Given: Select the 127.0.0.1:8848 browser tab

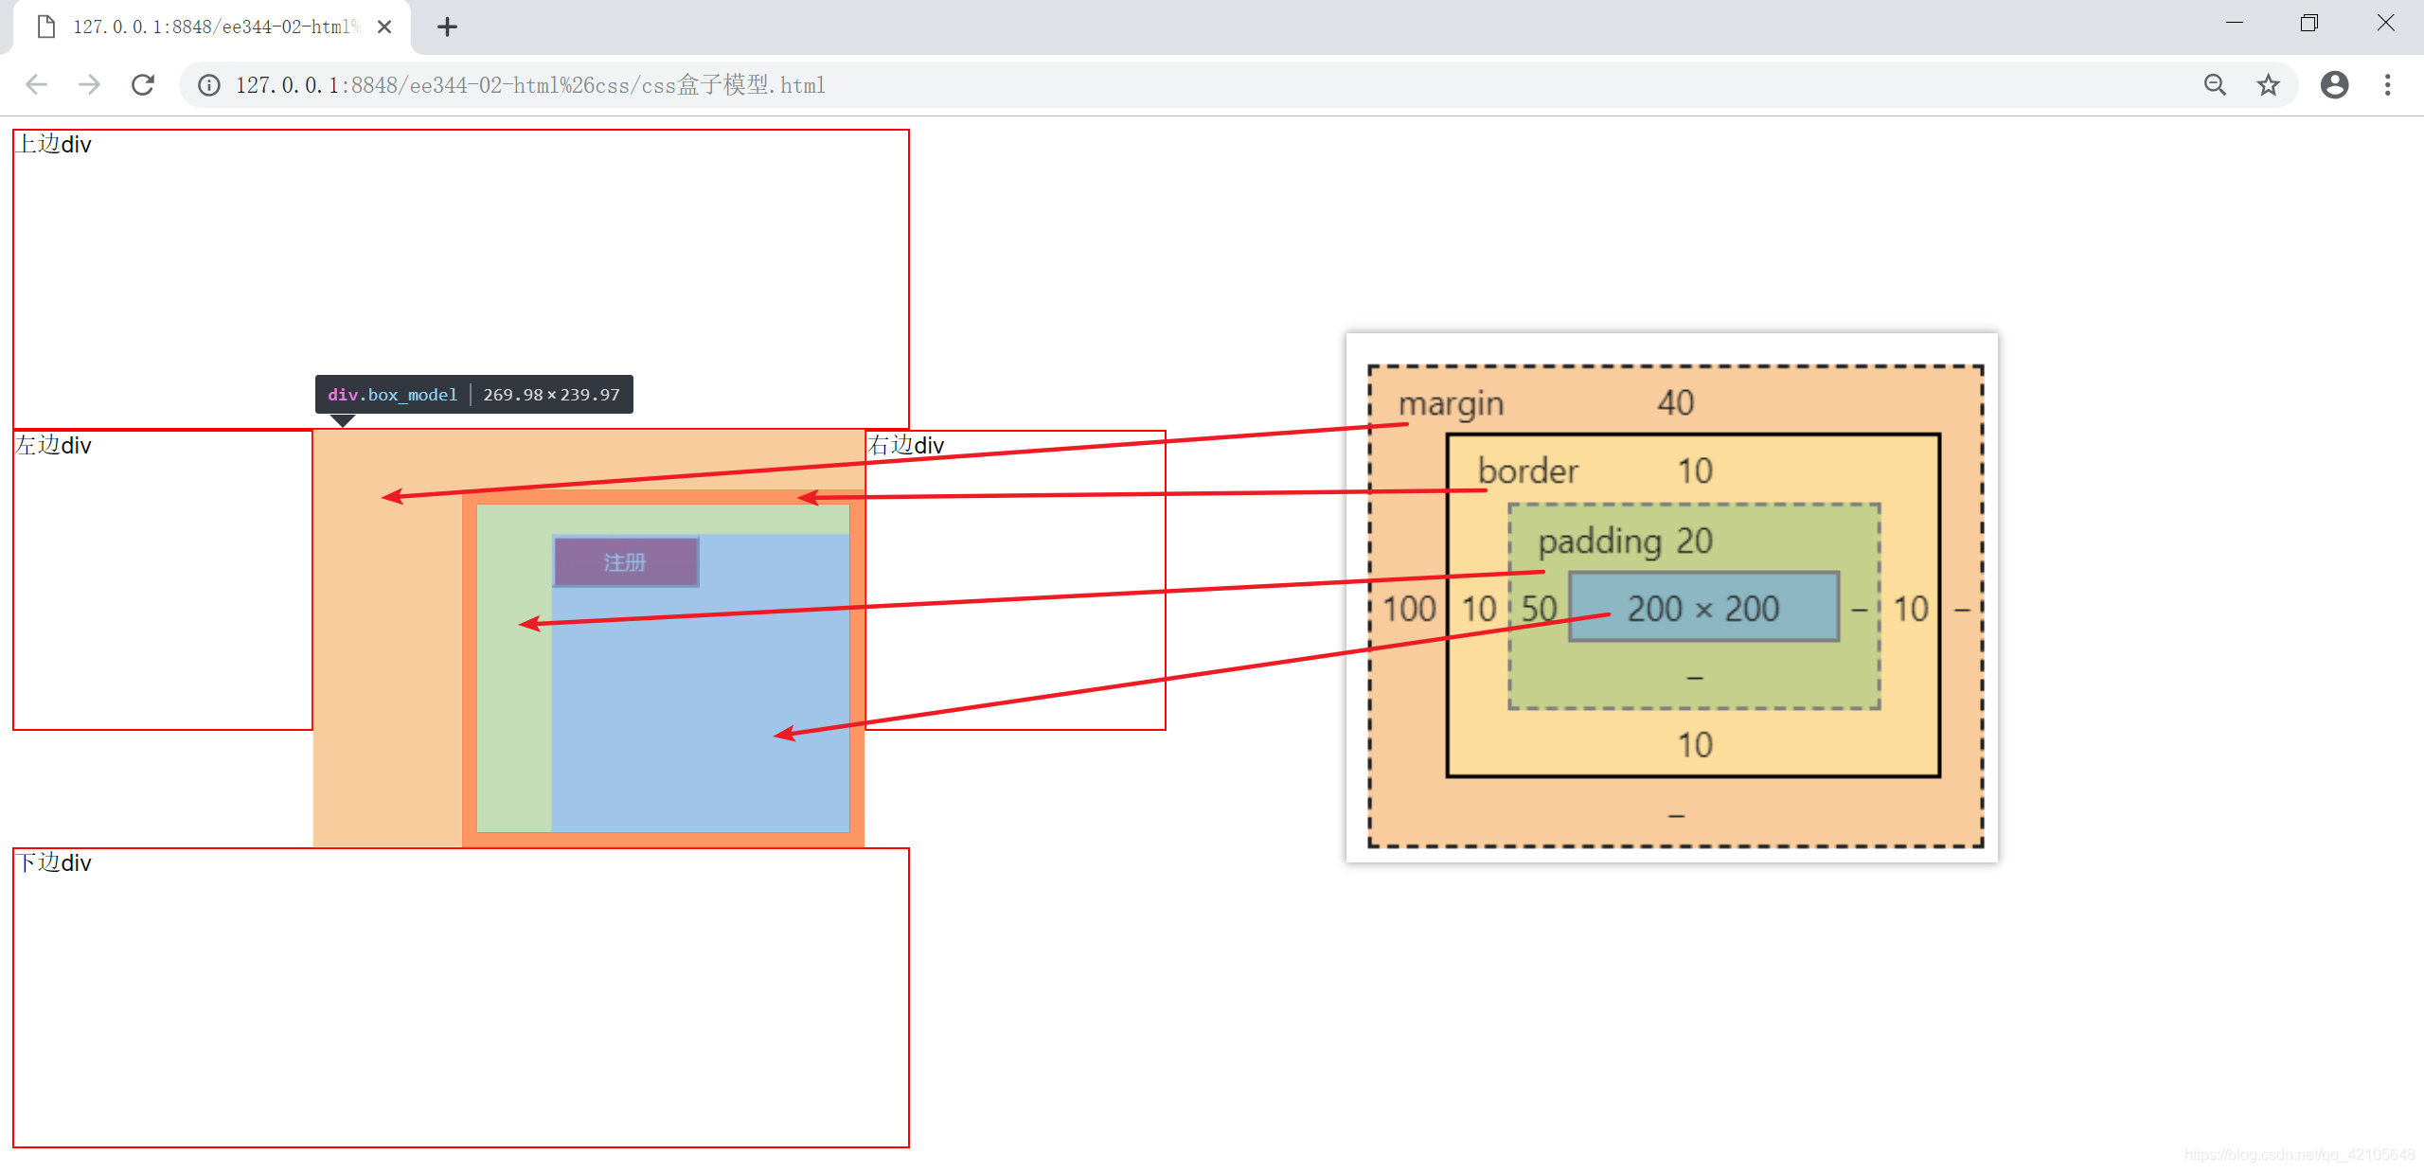Looking at the screenshot, I should 213,27.
